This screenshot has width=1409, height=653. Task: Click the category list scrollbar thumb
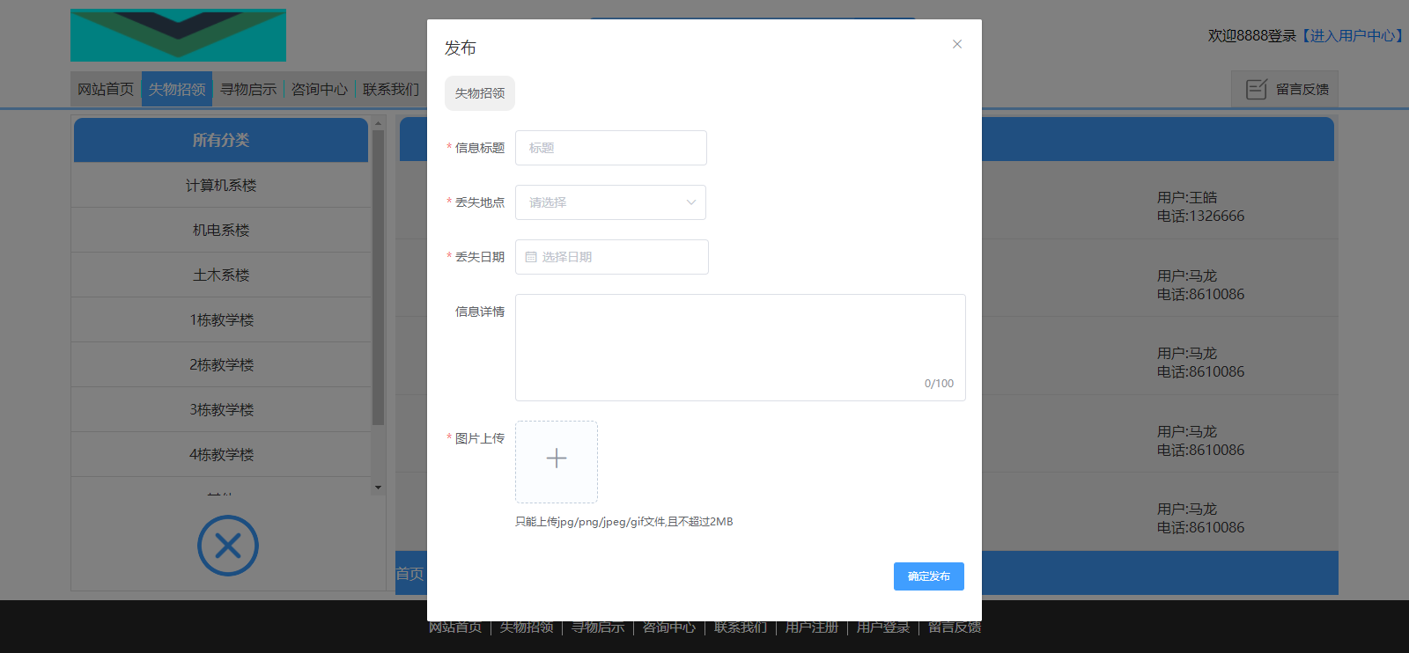click(x=379, y=278)
